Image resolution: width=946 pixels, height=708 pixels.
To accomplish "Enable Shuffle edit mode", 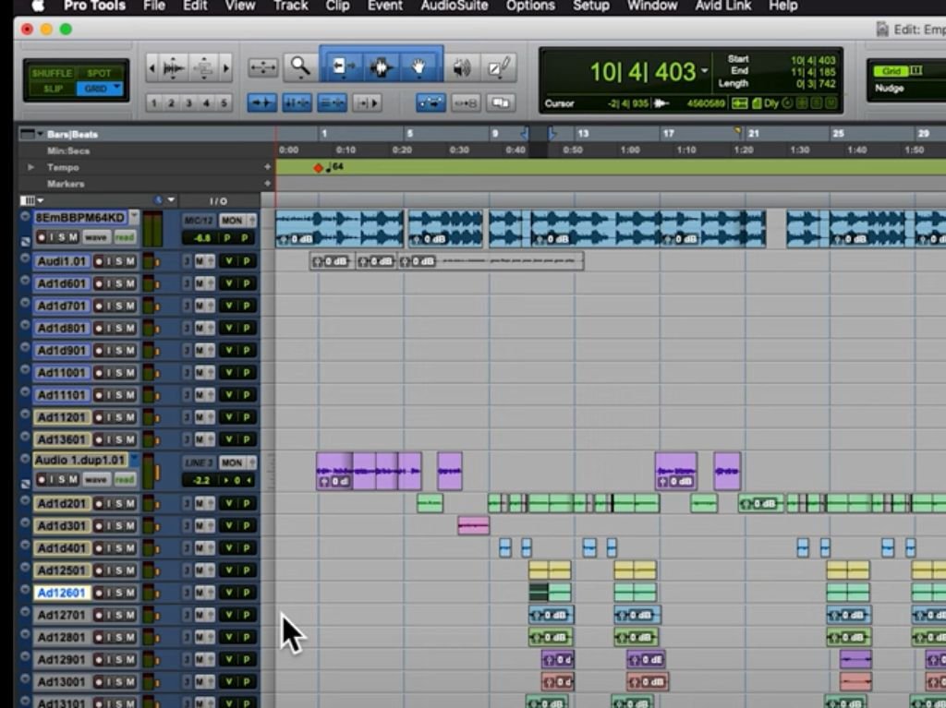I will [x=52, y=73].
